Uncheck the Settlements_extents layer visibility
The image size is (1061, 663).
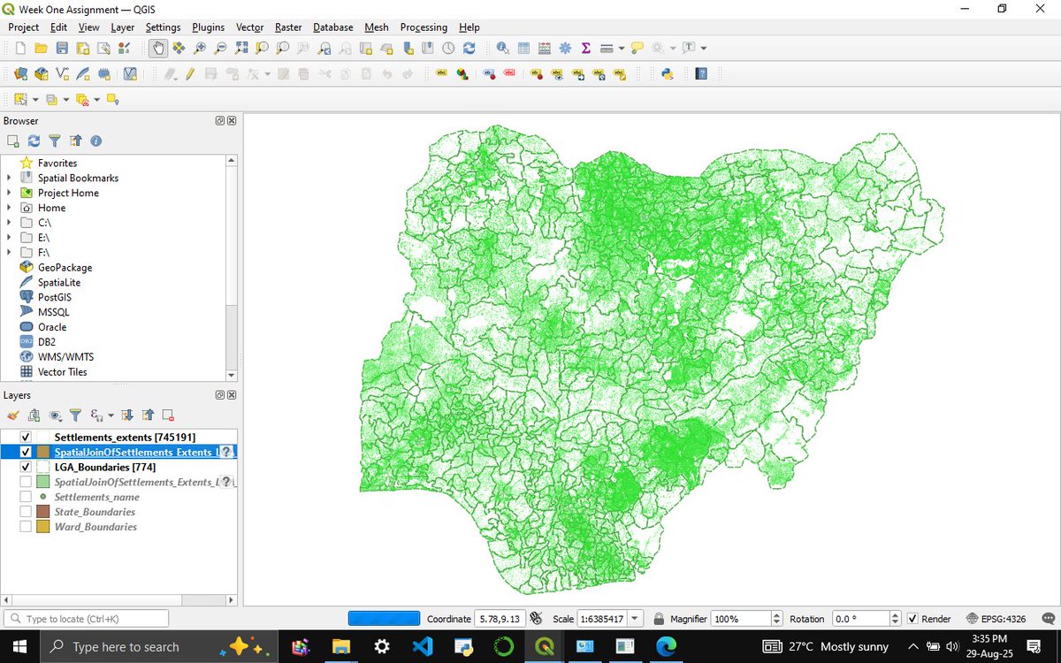[x=26, y=437]
